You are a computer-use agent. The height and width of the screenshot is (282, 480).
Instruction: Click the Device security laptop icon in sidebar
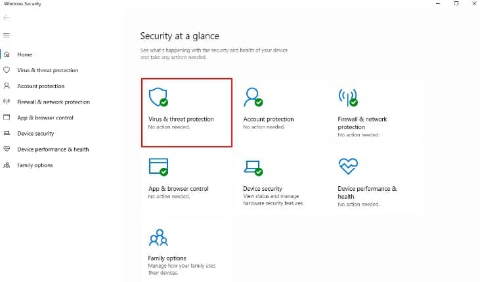pyautogui.click(x=7, y=133)
